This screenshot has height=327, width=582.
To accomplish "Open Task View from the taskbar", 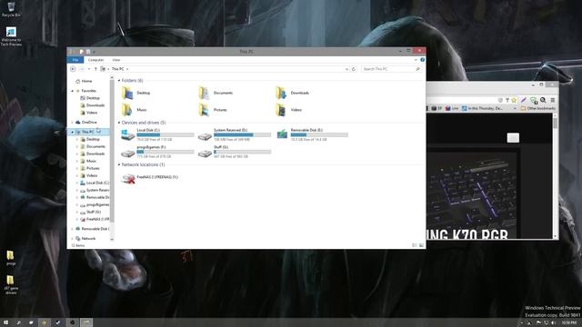I will pos(31,322).
